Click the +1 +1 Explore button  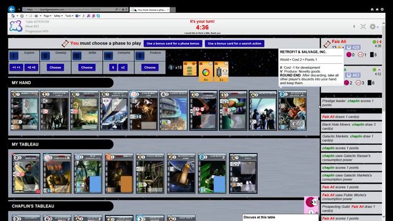coord(17,68)
